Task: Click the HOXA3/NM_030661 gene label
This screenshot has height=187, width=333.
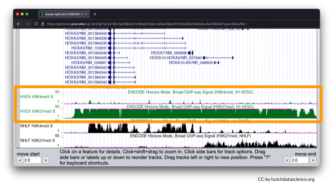Action: pyautogui.click(x=89, y=63)
